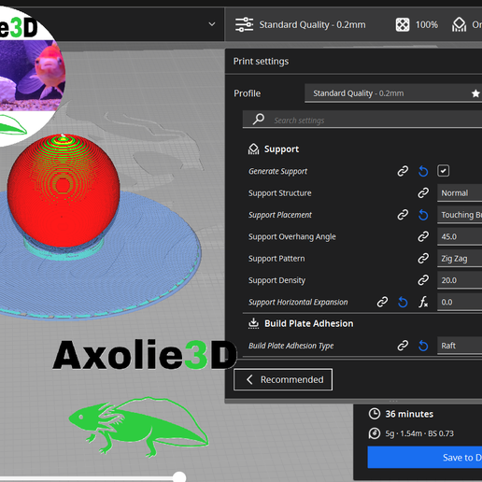The image size is (482, 482).
Task: Click the Build Plate Adhesion category icon
Action: (253, 323)
